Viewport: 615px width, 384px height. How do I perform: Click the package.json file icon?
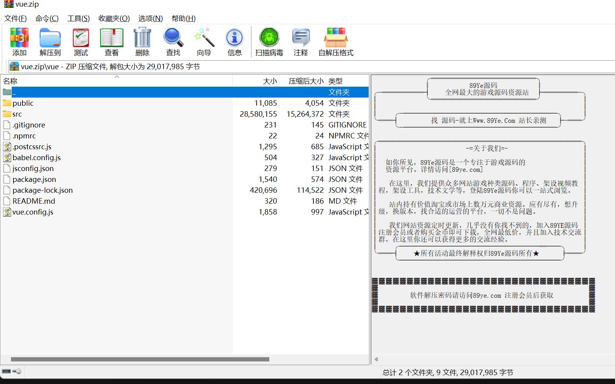pyautogui.click(x=7, y=179)
